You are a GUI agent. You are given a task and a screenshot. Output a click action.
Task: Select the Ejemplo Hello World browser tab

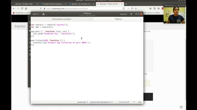click(109, 4)
